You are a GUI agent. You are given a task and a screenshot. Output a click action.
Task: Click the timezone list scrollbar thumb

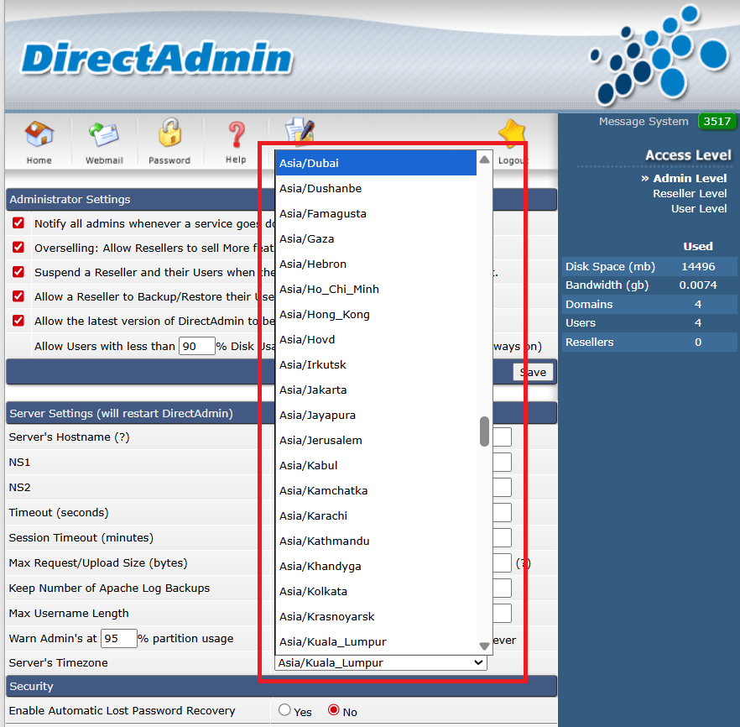[x=484, y=431]
